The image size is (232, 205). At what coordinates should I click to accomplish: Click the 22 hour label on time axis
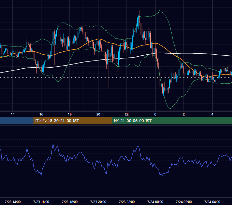click(127, 114)
